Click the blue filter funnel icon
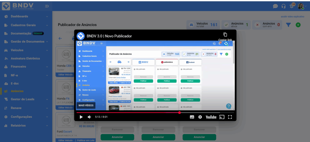 point(289,25)
